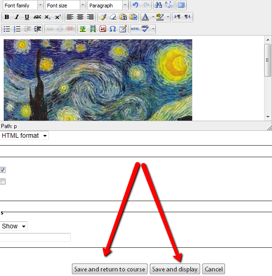Center align the text
This screenshot has width=272, height=276.
coord(80,17)
